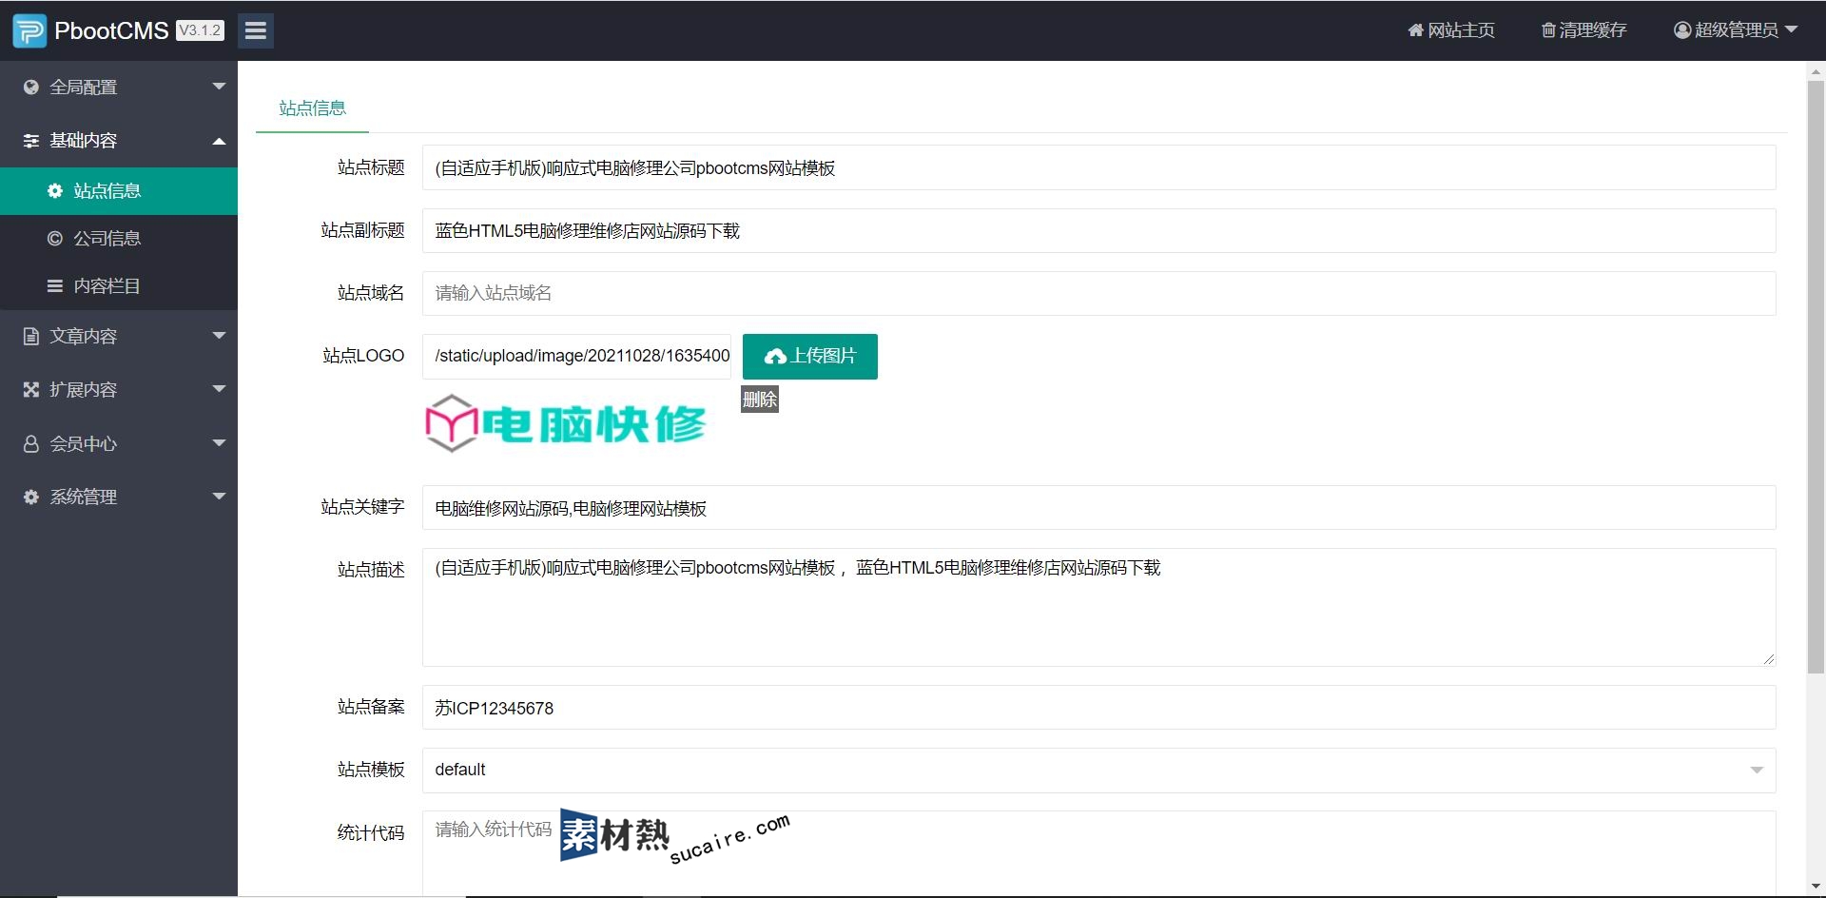Expand 全局配置 menu arrow

tap(219, 87)
